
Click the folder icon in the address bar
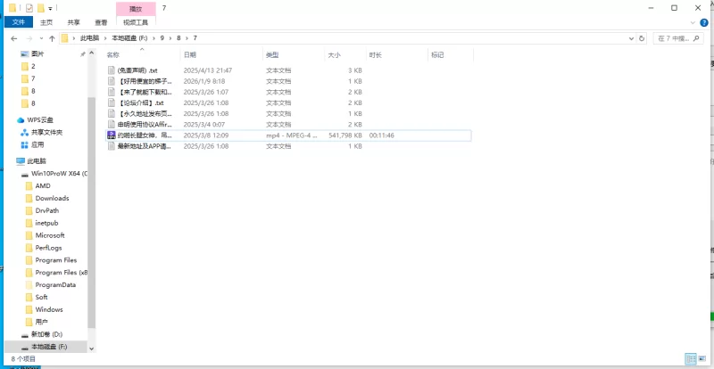point(65,38)
